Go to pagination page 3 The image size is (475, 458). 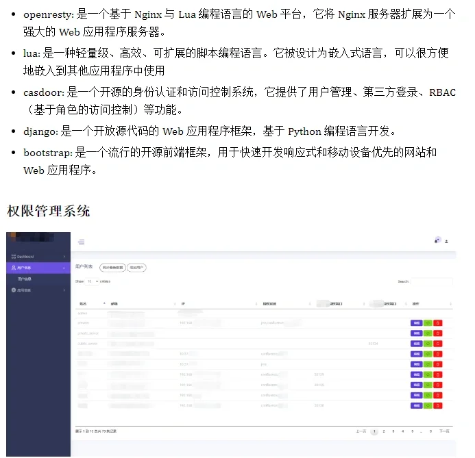393,431
